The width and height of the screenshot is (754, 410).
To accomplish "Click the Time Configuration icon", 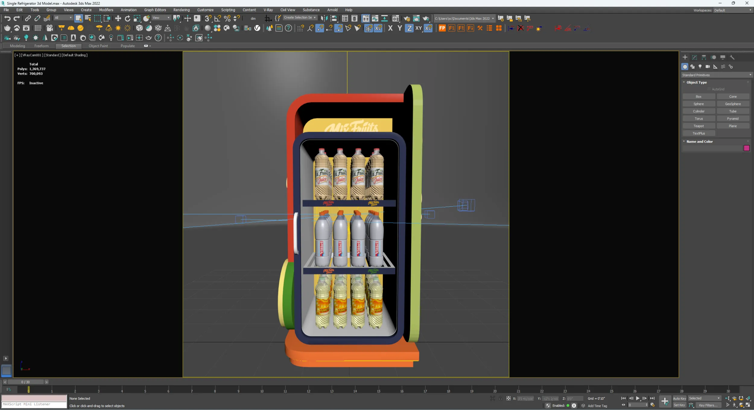I will tap(653, 405).
